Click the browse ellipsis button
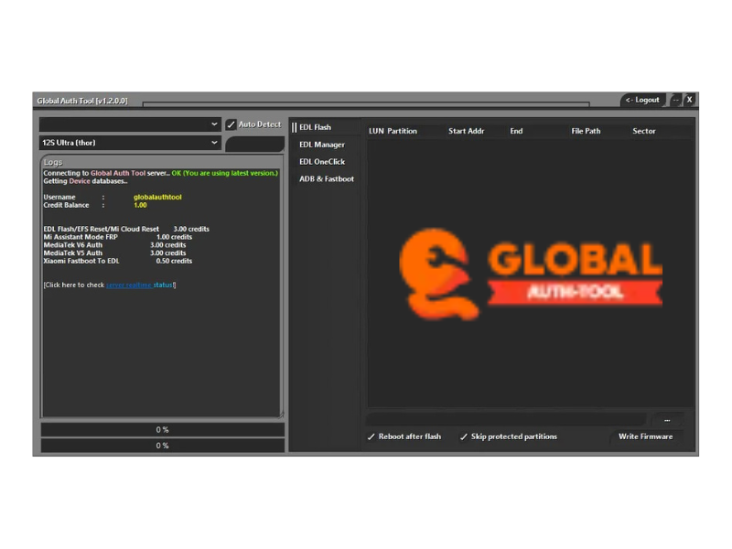Image resolution: width=732 pixels, height=549 pixels. pos(667,420)
